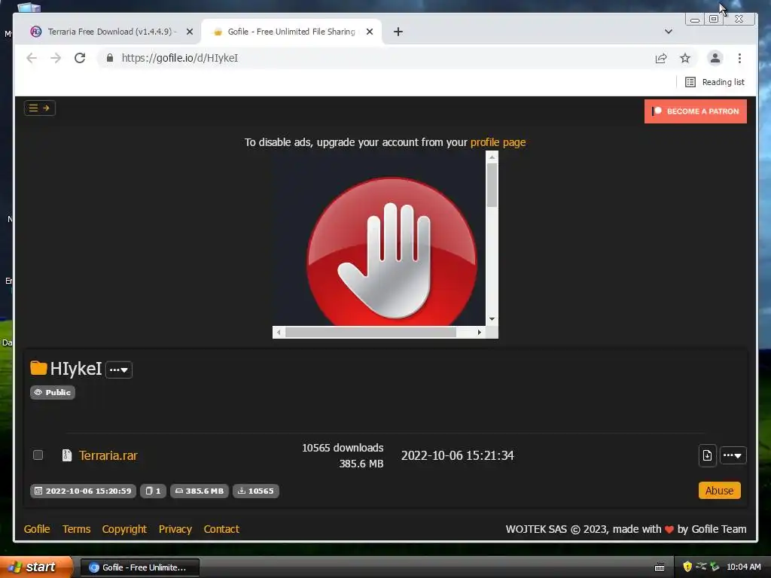Open the Copyright footer link
This screenshot has height=578, width=771.
click(x=124, y=529)
